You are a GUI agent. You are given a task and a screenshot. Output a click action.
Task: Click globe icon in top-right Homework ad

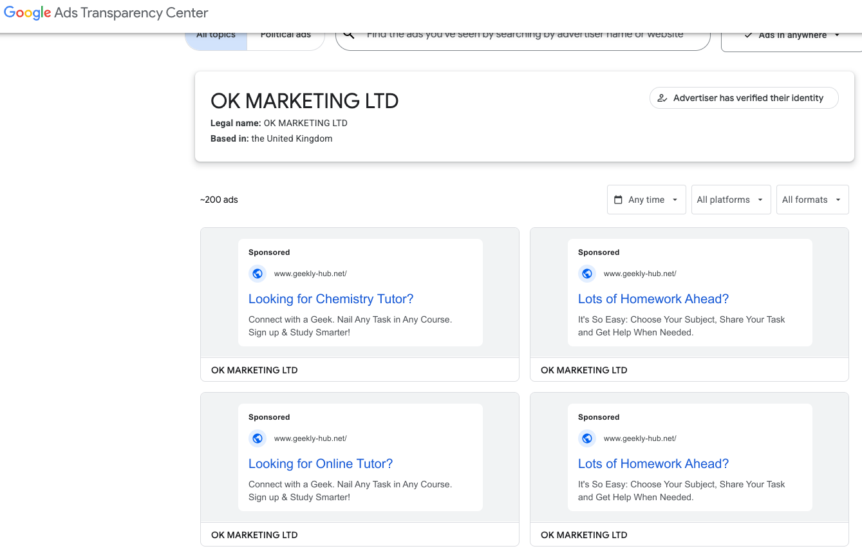(587, 274)
